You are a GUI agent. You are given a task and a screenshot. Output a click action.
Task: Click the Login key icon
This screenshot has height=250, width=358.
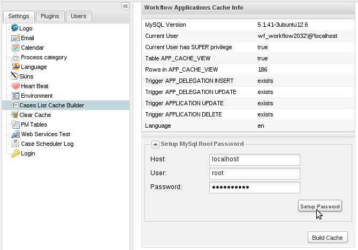(16, 153)
